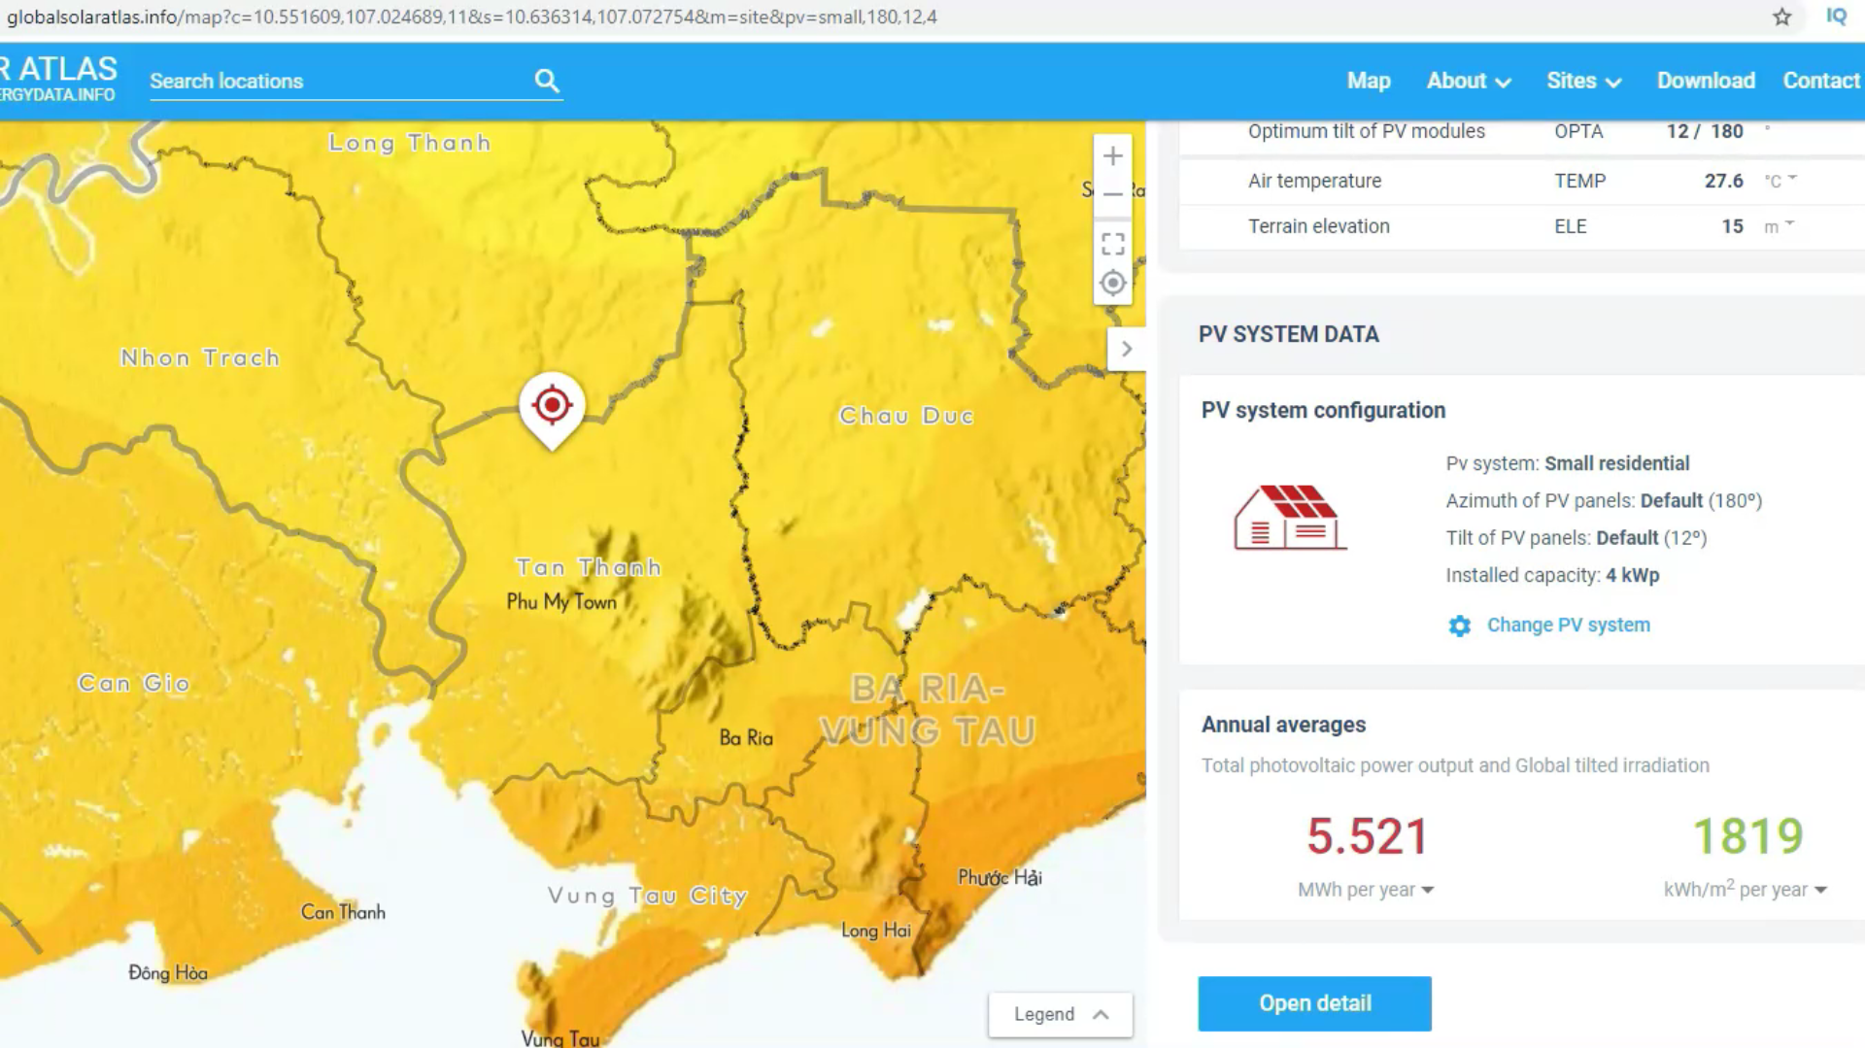Open the Map menu item

(x=1368, y=81)
